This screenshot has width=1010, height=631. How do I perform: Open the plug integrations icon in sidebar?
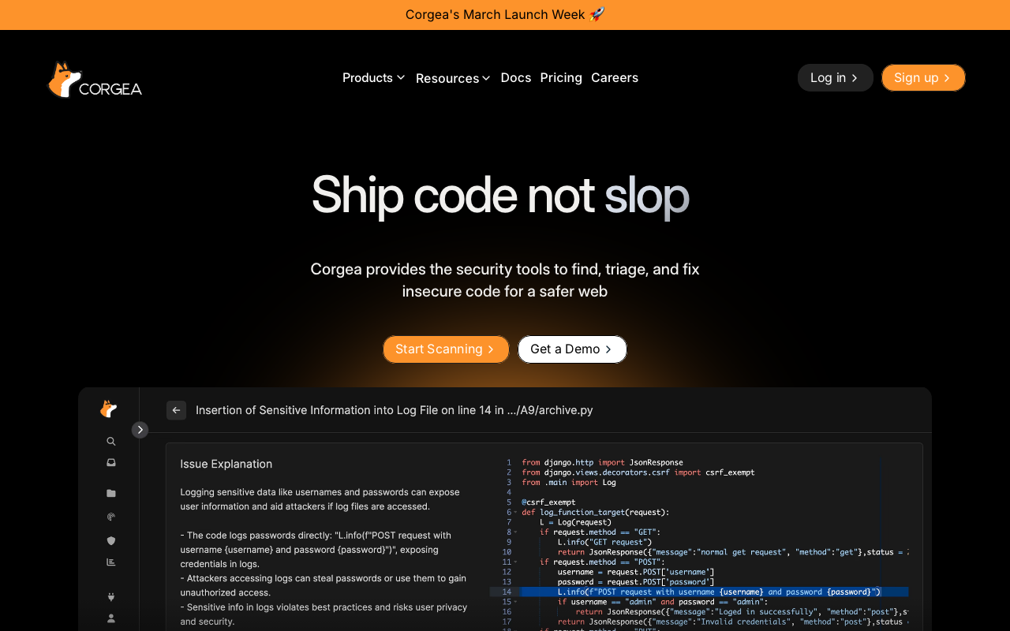click(x=111, y=597)
